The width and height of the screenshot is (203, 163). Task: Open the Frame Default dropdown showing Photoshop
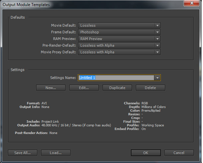click(119, 32)
